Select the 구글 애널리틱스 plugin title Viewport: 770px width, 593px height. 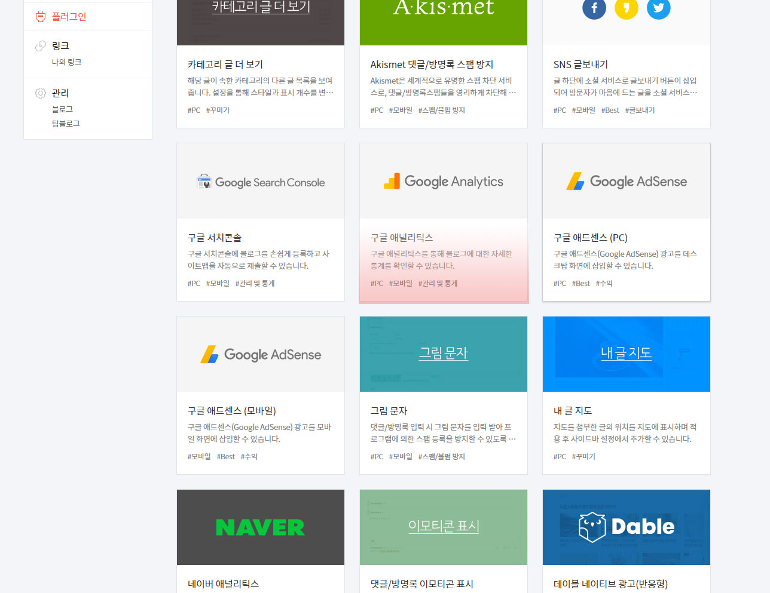tap(402, 238)
